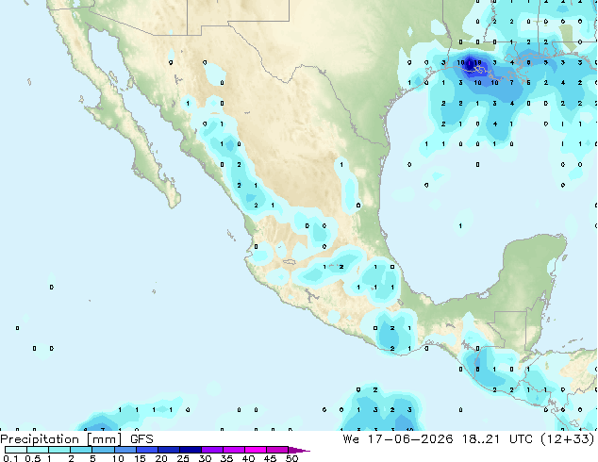This screenshot has width=598, height=462.
Task: Click the 45–50 mm legend color swatch
Action: pos(277,450)
